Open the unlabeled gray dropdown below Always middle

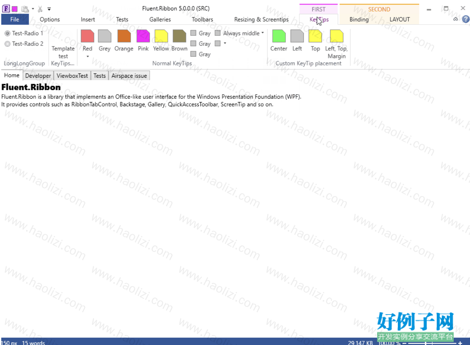click(221, 43)
